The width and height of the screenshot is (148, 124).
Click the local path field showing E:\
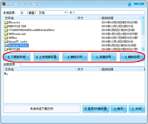click(x=107, y=13)
